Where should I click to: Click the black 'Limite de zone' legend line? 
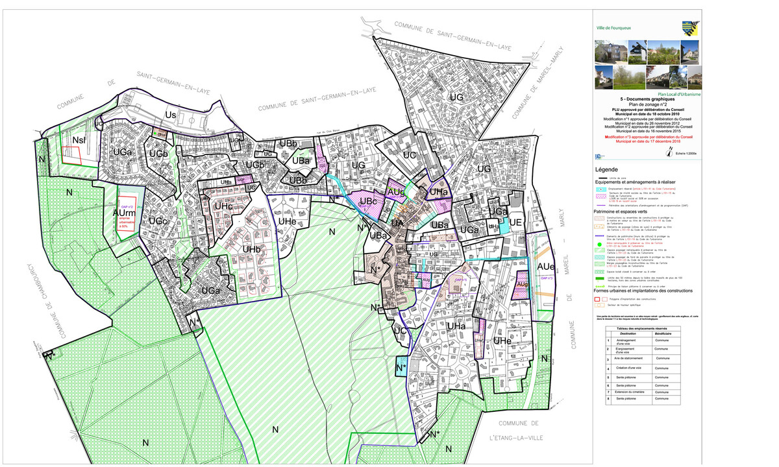601,177
